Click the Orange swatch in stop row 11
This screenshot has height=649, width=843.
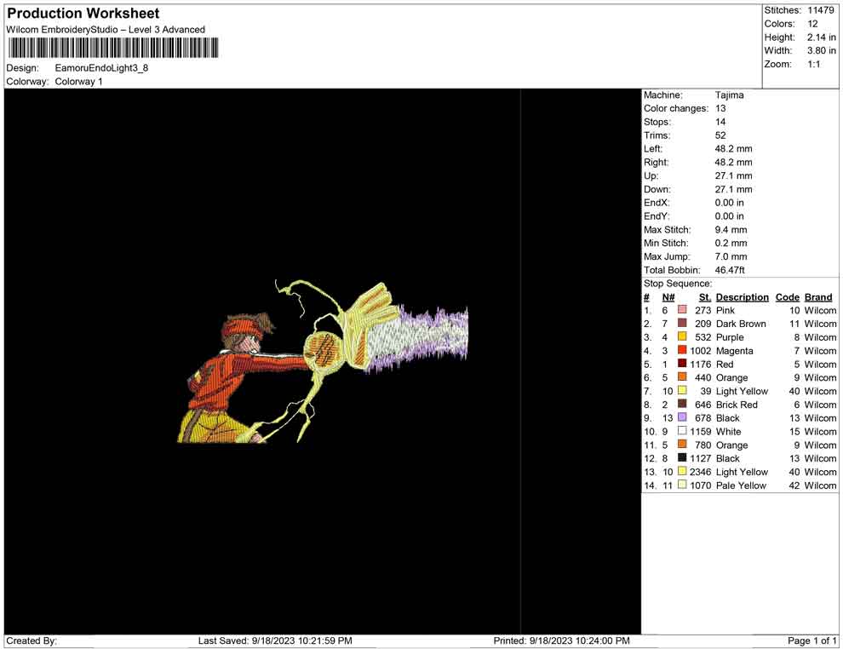[682, 444]
